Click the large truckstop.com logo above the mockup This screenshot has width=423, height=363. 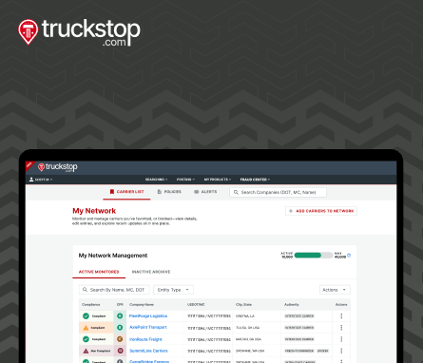point(79,32)
